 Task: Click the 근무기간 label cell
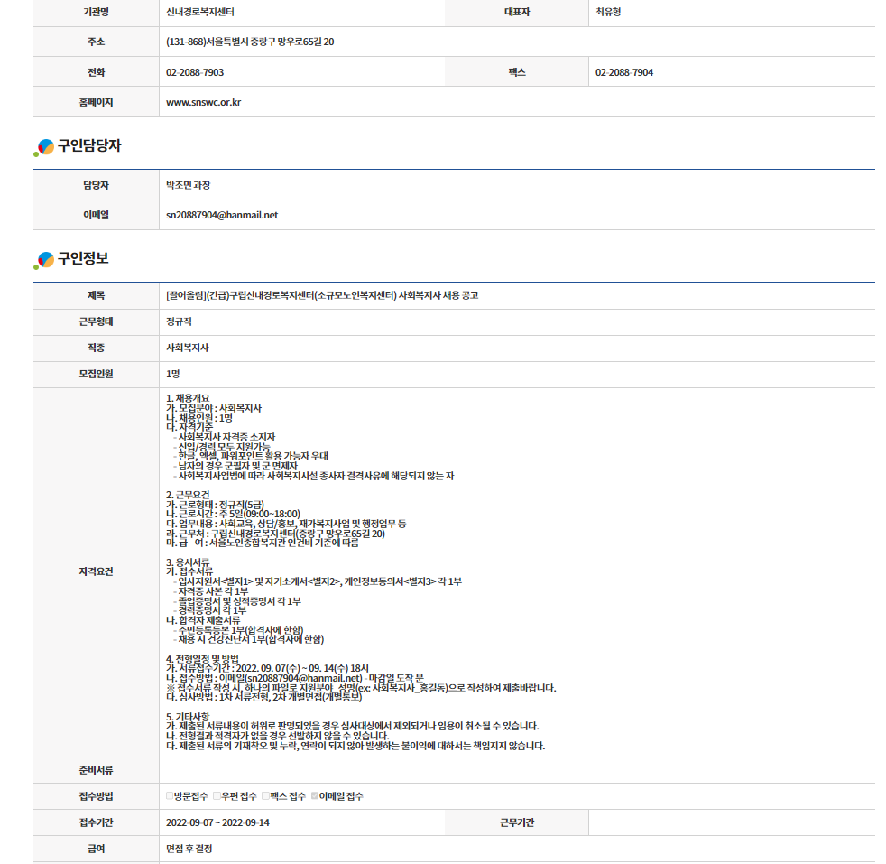point(517,822)
